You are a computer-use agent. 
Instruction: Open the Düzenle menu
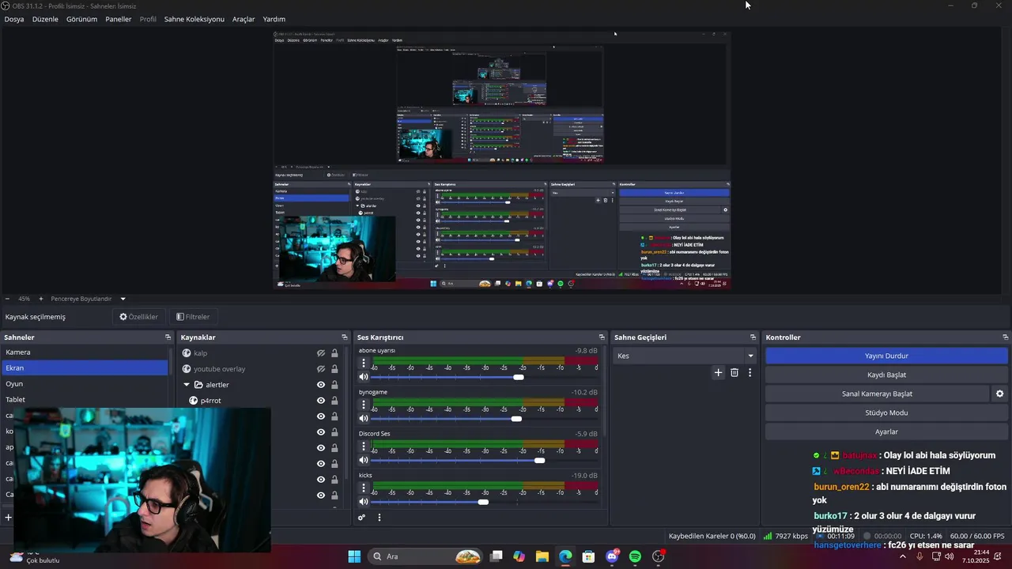point(45,19)
